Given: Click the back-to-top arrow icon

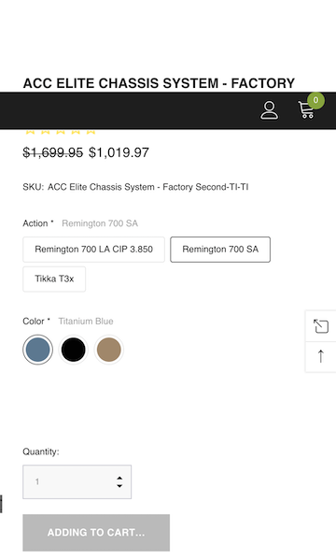Looking at the screenshot, I should [321, 356].
